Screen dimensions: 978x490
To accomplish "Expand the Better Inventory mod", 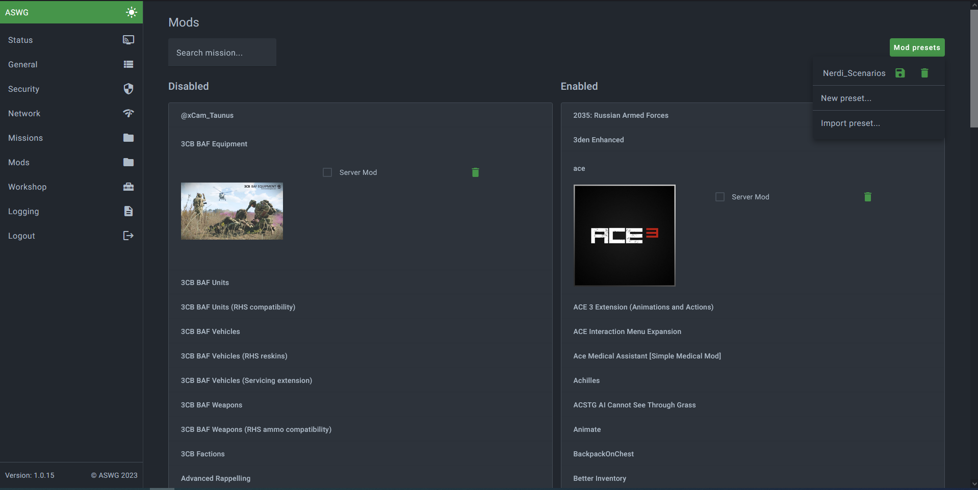I will click(x=753, y=478).
